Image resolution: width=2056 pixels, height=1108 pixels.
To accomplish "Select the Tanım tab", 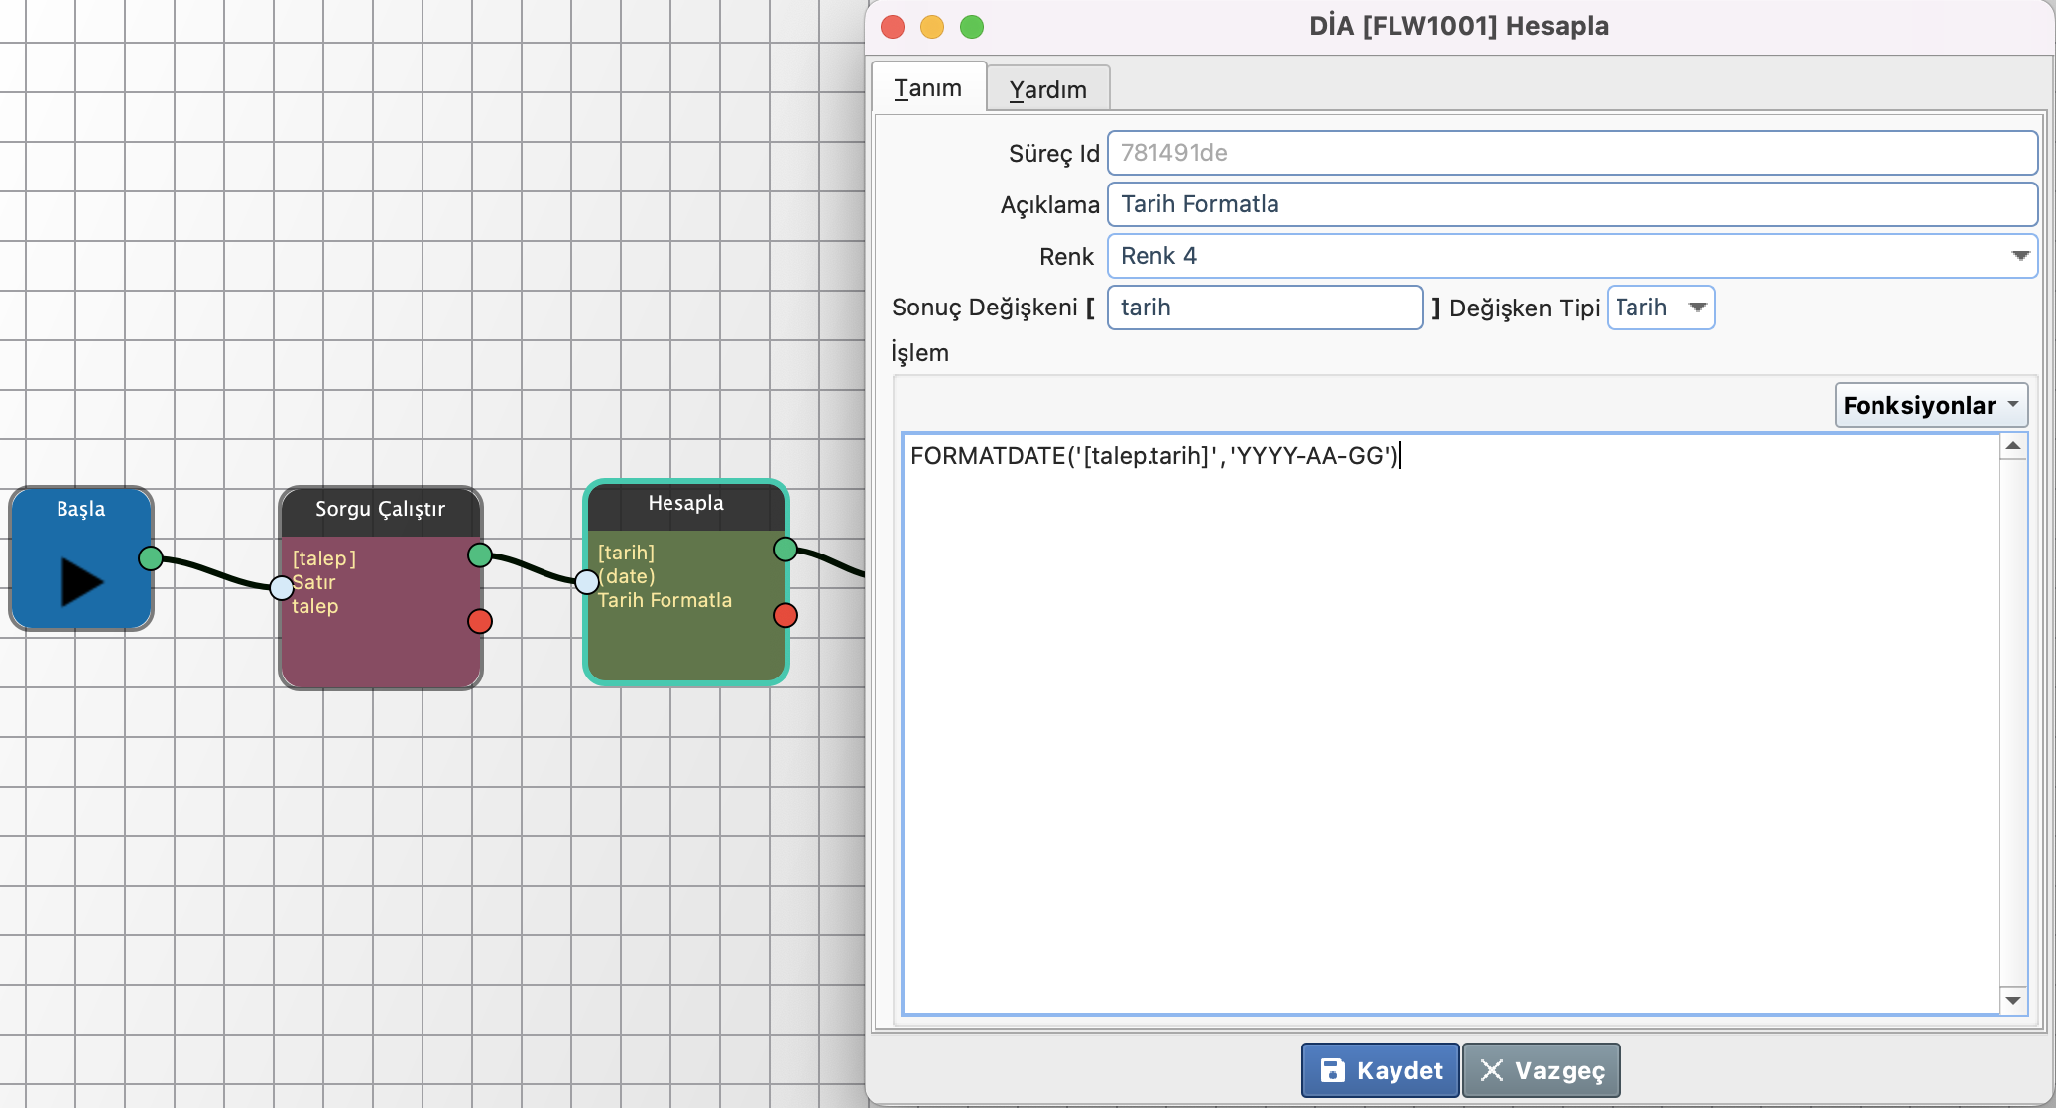I will coord(927,88).
